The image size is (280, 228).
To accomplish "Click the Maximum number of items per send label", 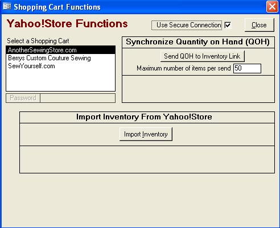I will pyautogui.click(x=184, y=68).
